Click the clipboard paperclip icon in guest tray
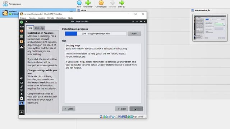 click(x=22, y=87)
